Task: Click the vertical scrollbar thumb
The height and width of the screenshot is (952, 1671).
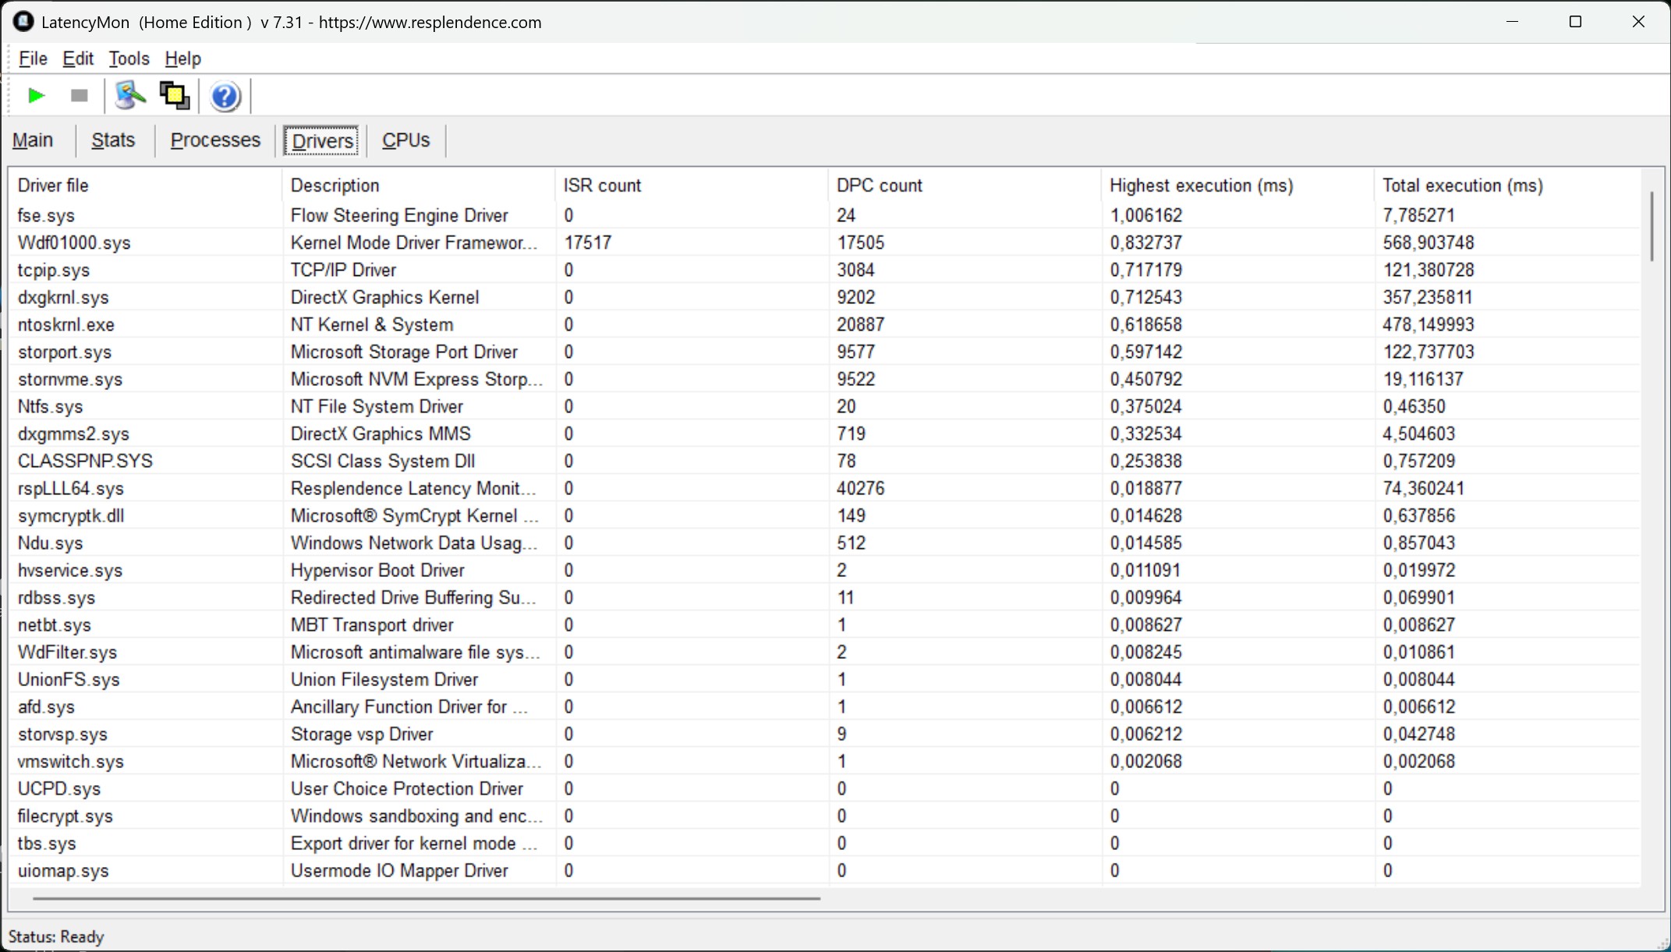Action: point(1652,226)
